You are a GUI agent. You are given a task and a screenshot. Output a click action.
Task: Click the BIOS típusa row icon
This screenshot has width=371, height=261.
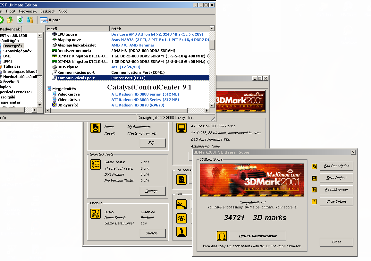coord(55,67)
